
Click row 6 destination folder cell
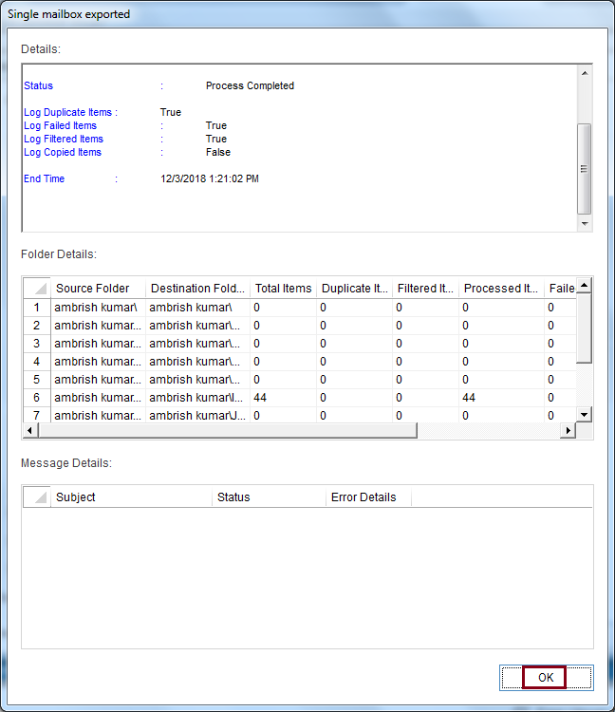pos(197,398)
